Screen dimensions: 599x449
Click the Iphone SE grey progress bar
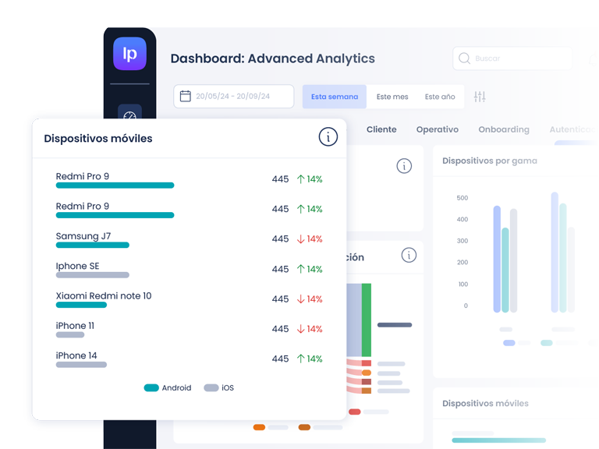(93, 275)
